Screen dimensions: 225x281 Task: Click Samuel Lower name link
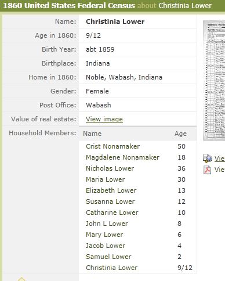tap(108, 257)
